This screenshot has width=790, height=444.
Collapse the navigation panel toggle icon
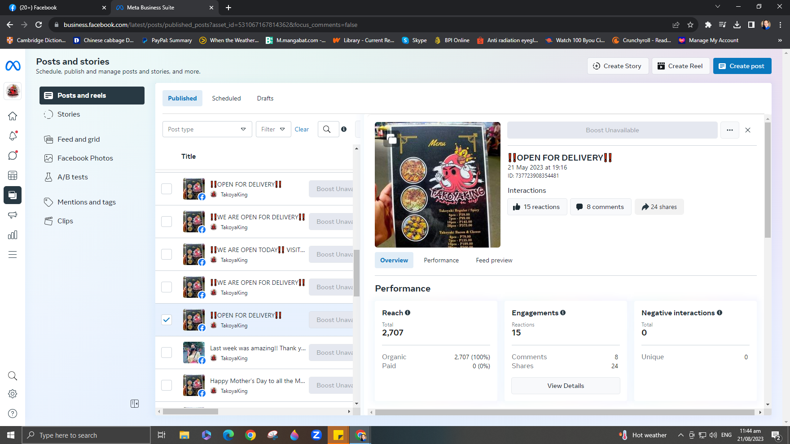(135, 404)
